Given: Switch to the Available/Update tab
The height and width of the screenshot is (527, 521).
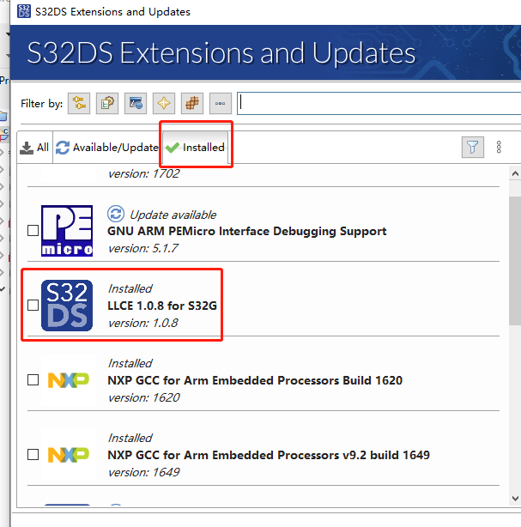Looking at the screenshot, I should coord(107,148).
